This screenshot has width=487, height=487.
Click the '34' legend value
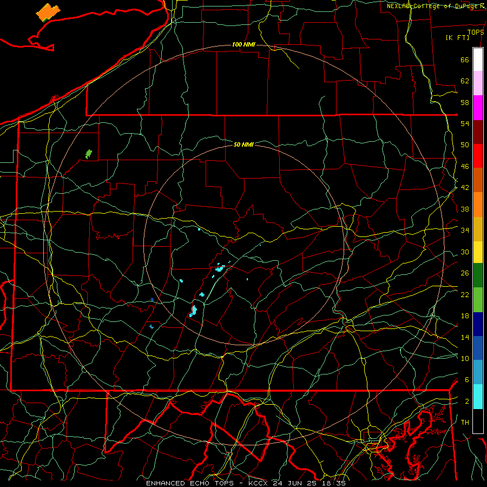click(465, 230)
